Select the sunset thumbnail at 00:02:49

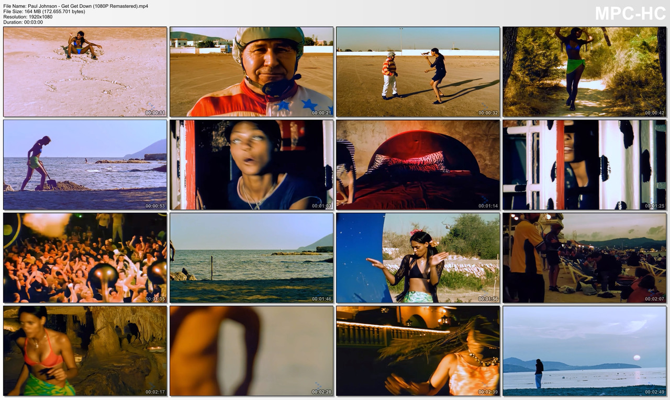(x=585, y=351)
